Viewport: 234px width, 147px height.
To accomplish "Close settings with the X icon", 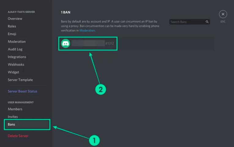I will coord(223,14).
